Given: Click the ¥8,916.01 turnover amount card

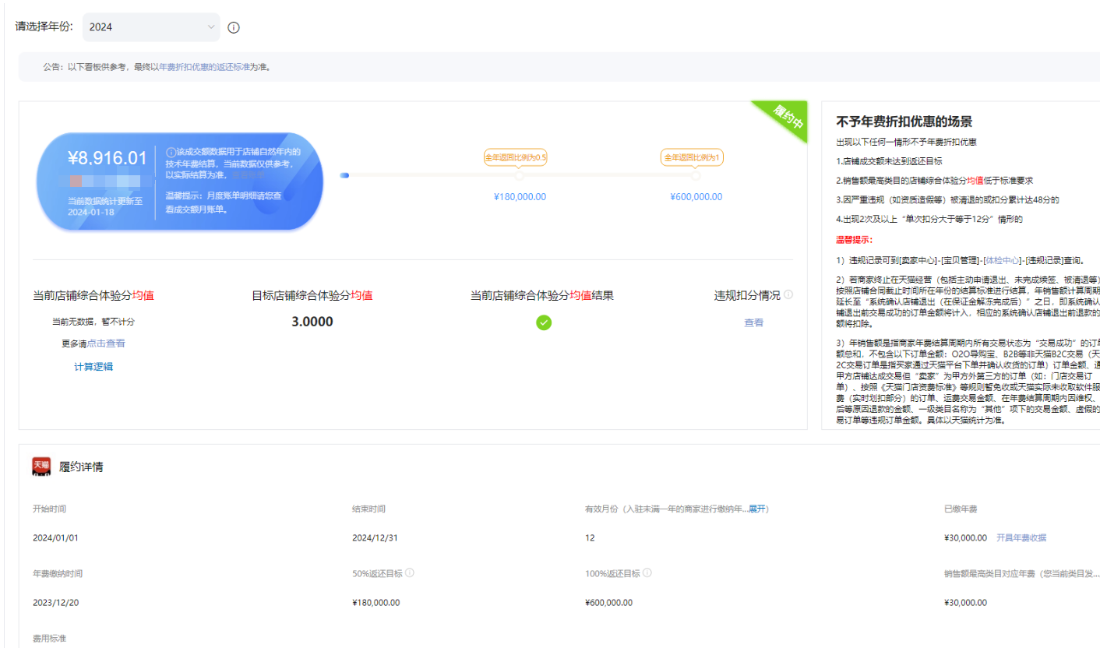Looking at the screenshot, I should tap(108, 159).
